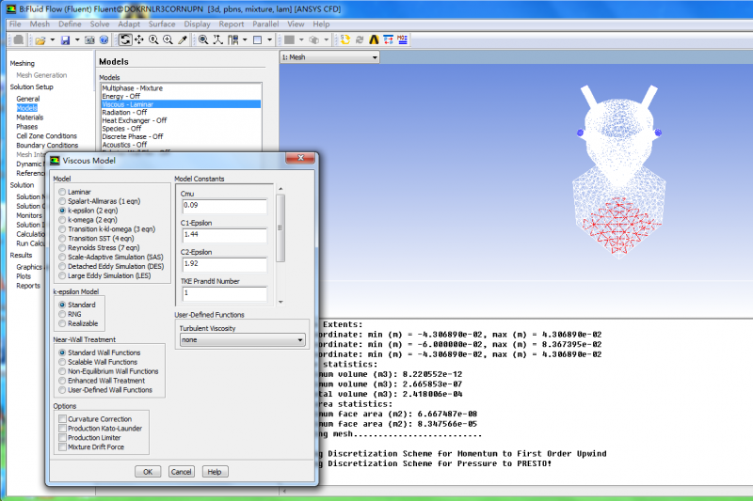This screenshot has height=501, width=753.
Task: Expand the window layout dropdown arrow
Action: pyautogui.click(x=245, y=40)
